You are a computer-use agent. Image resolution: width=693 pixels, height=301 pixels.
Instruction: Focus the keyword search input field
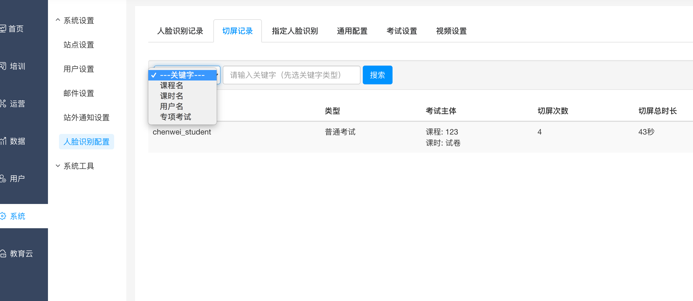[x=291, y=75]
